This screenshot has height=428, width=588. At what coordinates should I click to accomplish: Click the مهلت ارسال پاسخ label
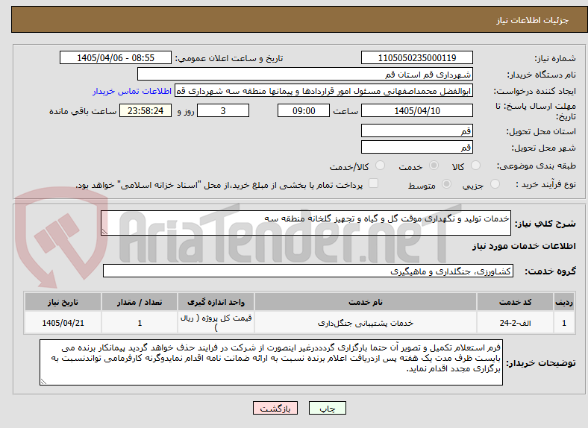[536, 111]
